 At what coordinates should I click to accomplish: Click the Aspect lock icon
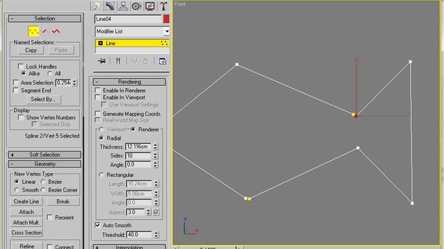(155, 212)
